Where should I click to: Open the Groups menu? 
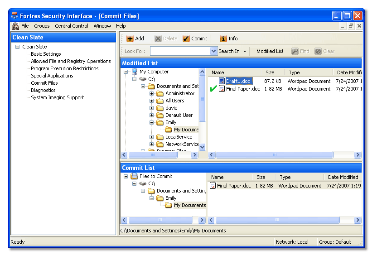click(x=42, y=26)
